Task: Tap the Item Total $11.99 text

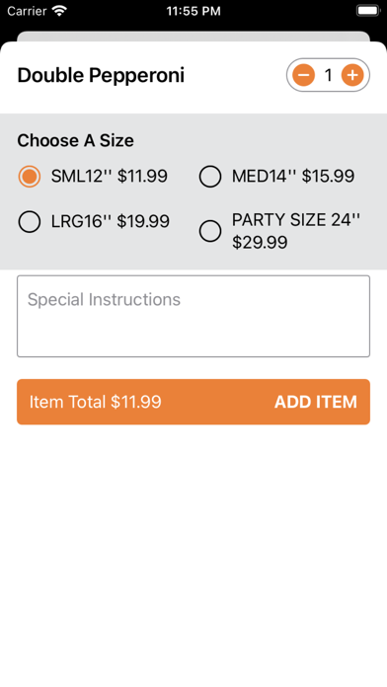Action: 95,402
